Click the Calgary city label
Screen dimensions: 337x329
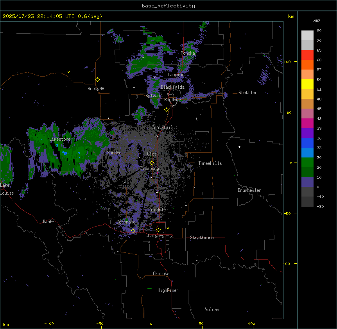point(156,236)
